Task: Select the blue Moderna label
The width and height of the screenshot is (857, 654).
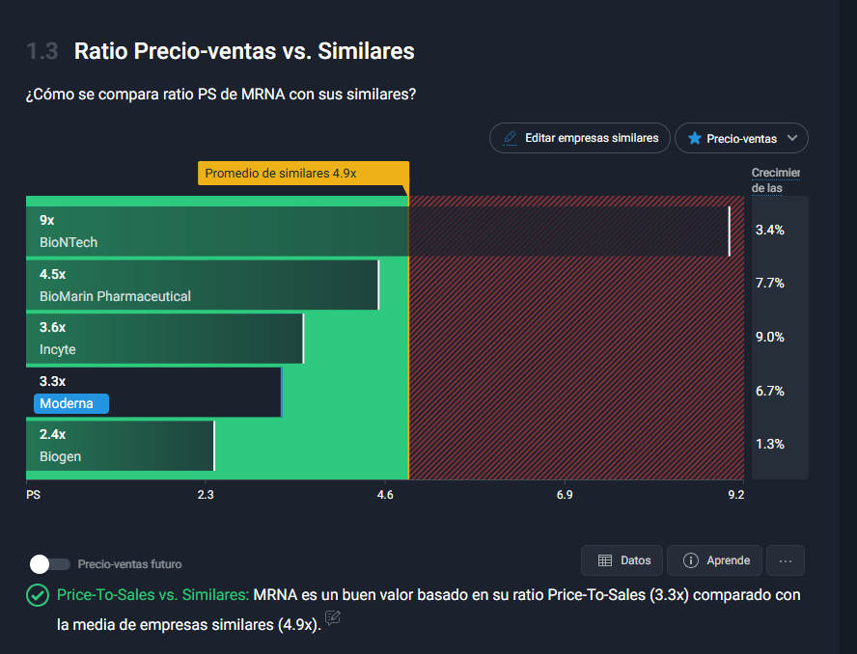Action: coord(71,404)
